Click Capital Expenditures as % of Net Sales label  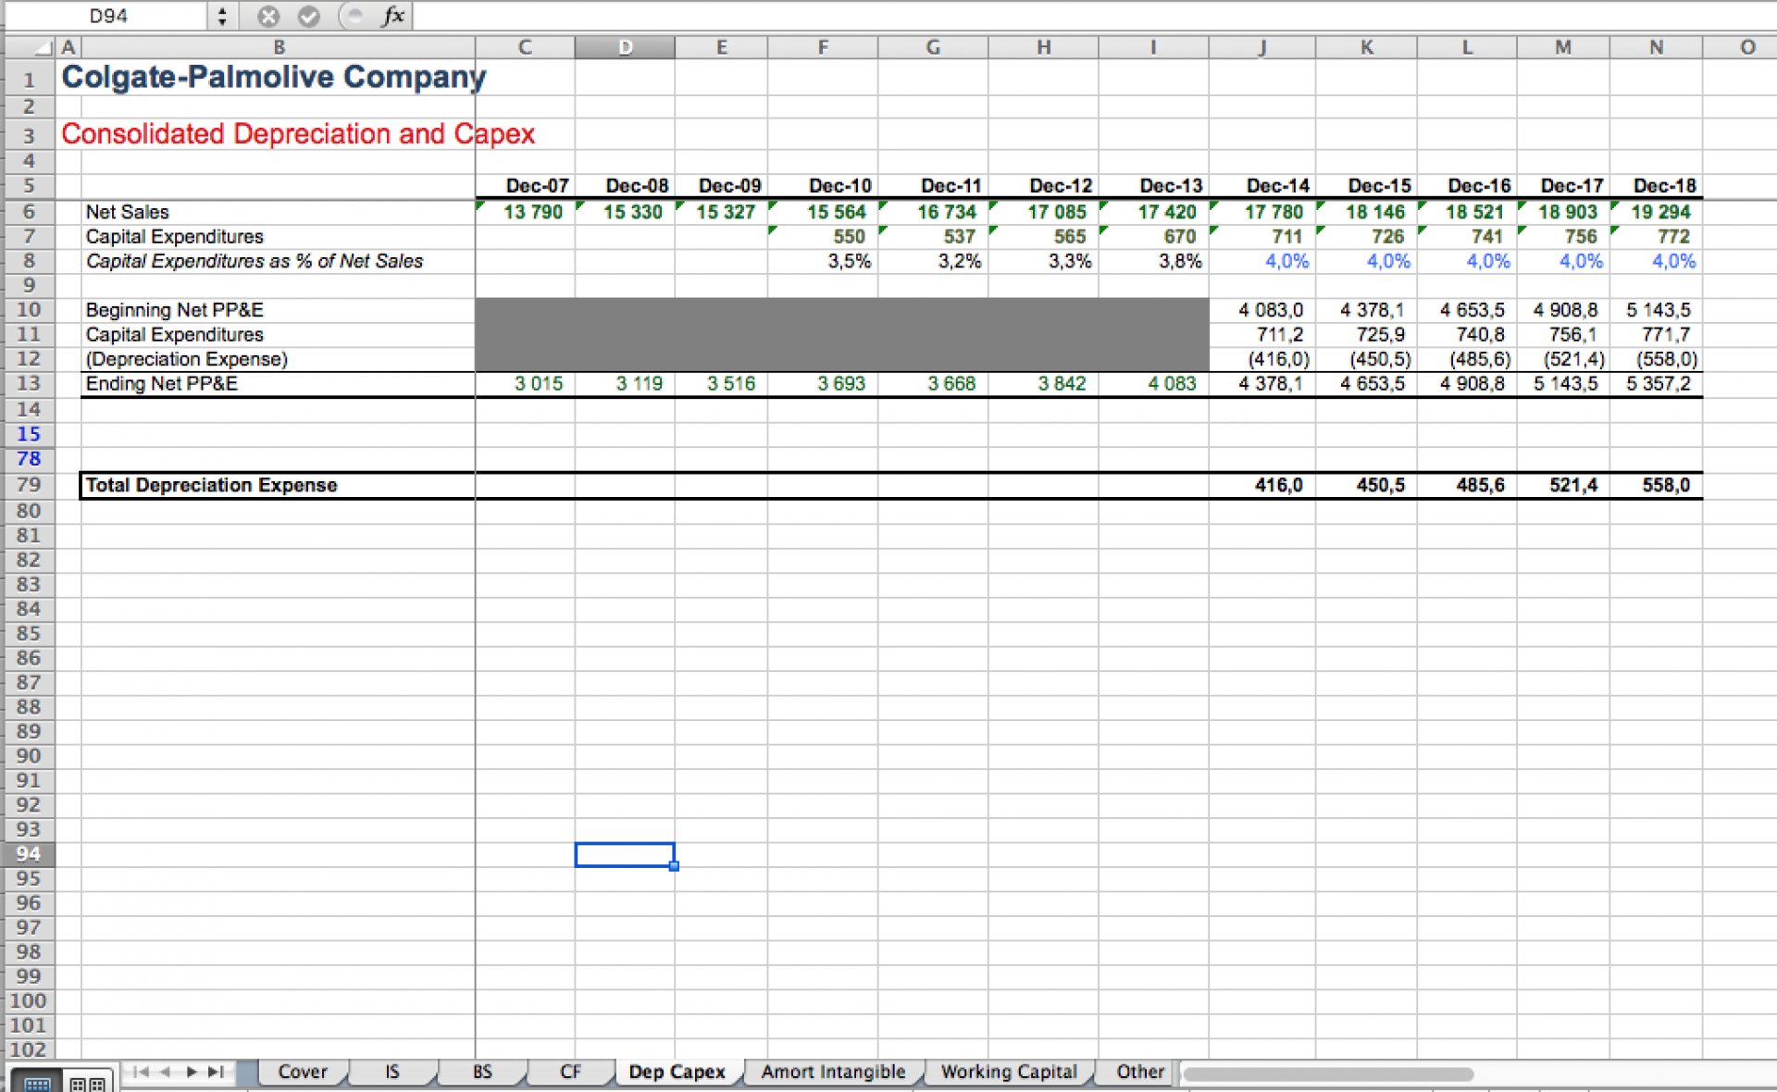pyautogui.click(x=255, y=261)
